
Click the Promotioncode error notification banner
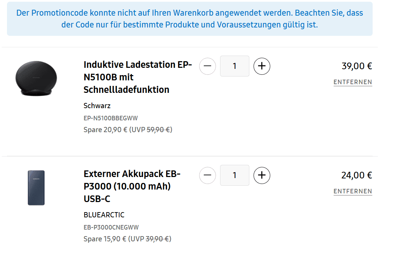pos(190,19)
